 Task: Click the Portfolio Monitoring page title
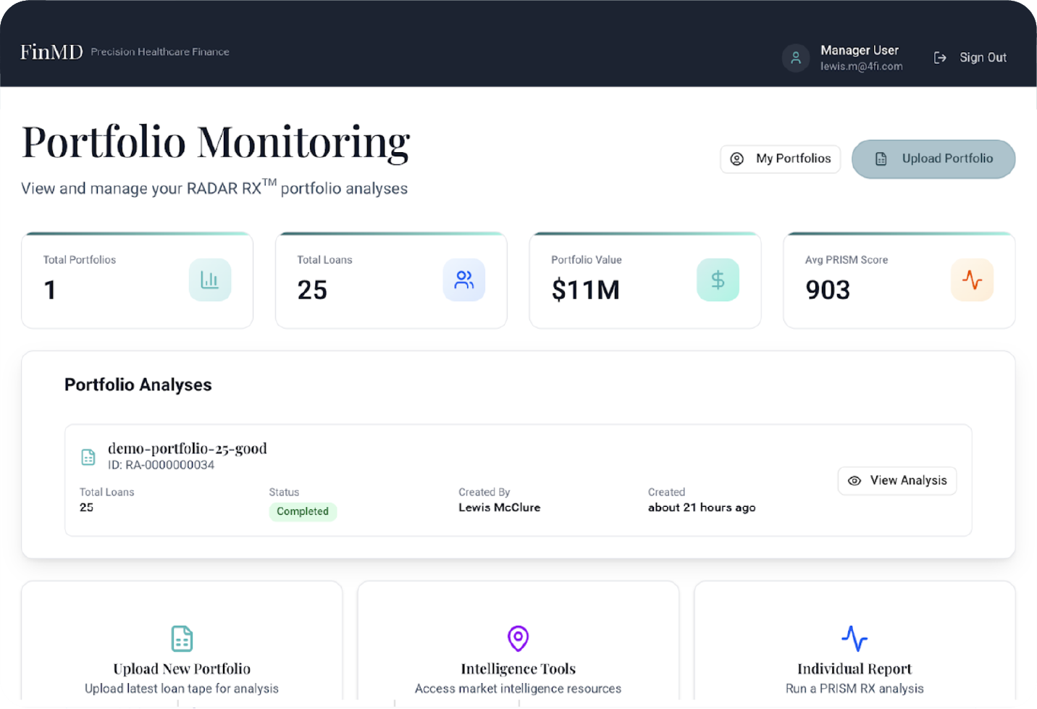216,143
